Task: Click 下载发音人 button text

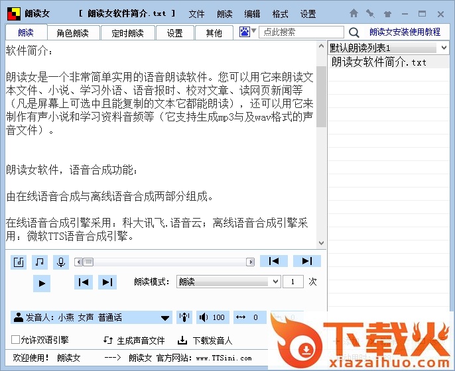Action: click(x=212, y=341)
